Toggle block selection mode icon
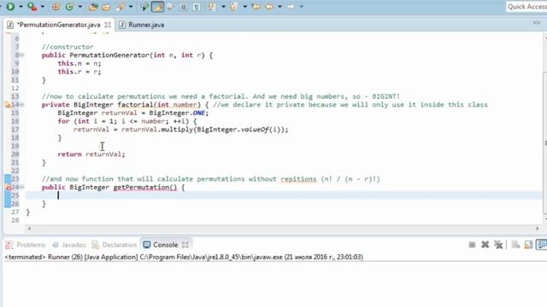 pos(184,7)
